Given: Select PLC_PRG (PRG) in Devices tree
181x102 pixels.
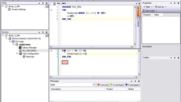Looking at the screenshot, I should pos(29,51).
